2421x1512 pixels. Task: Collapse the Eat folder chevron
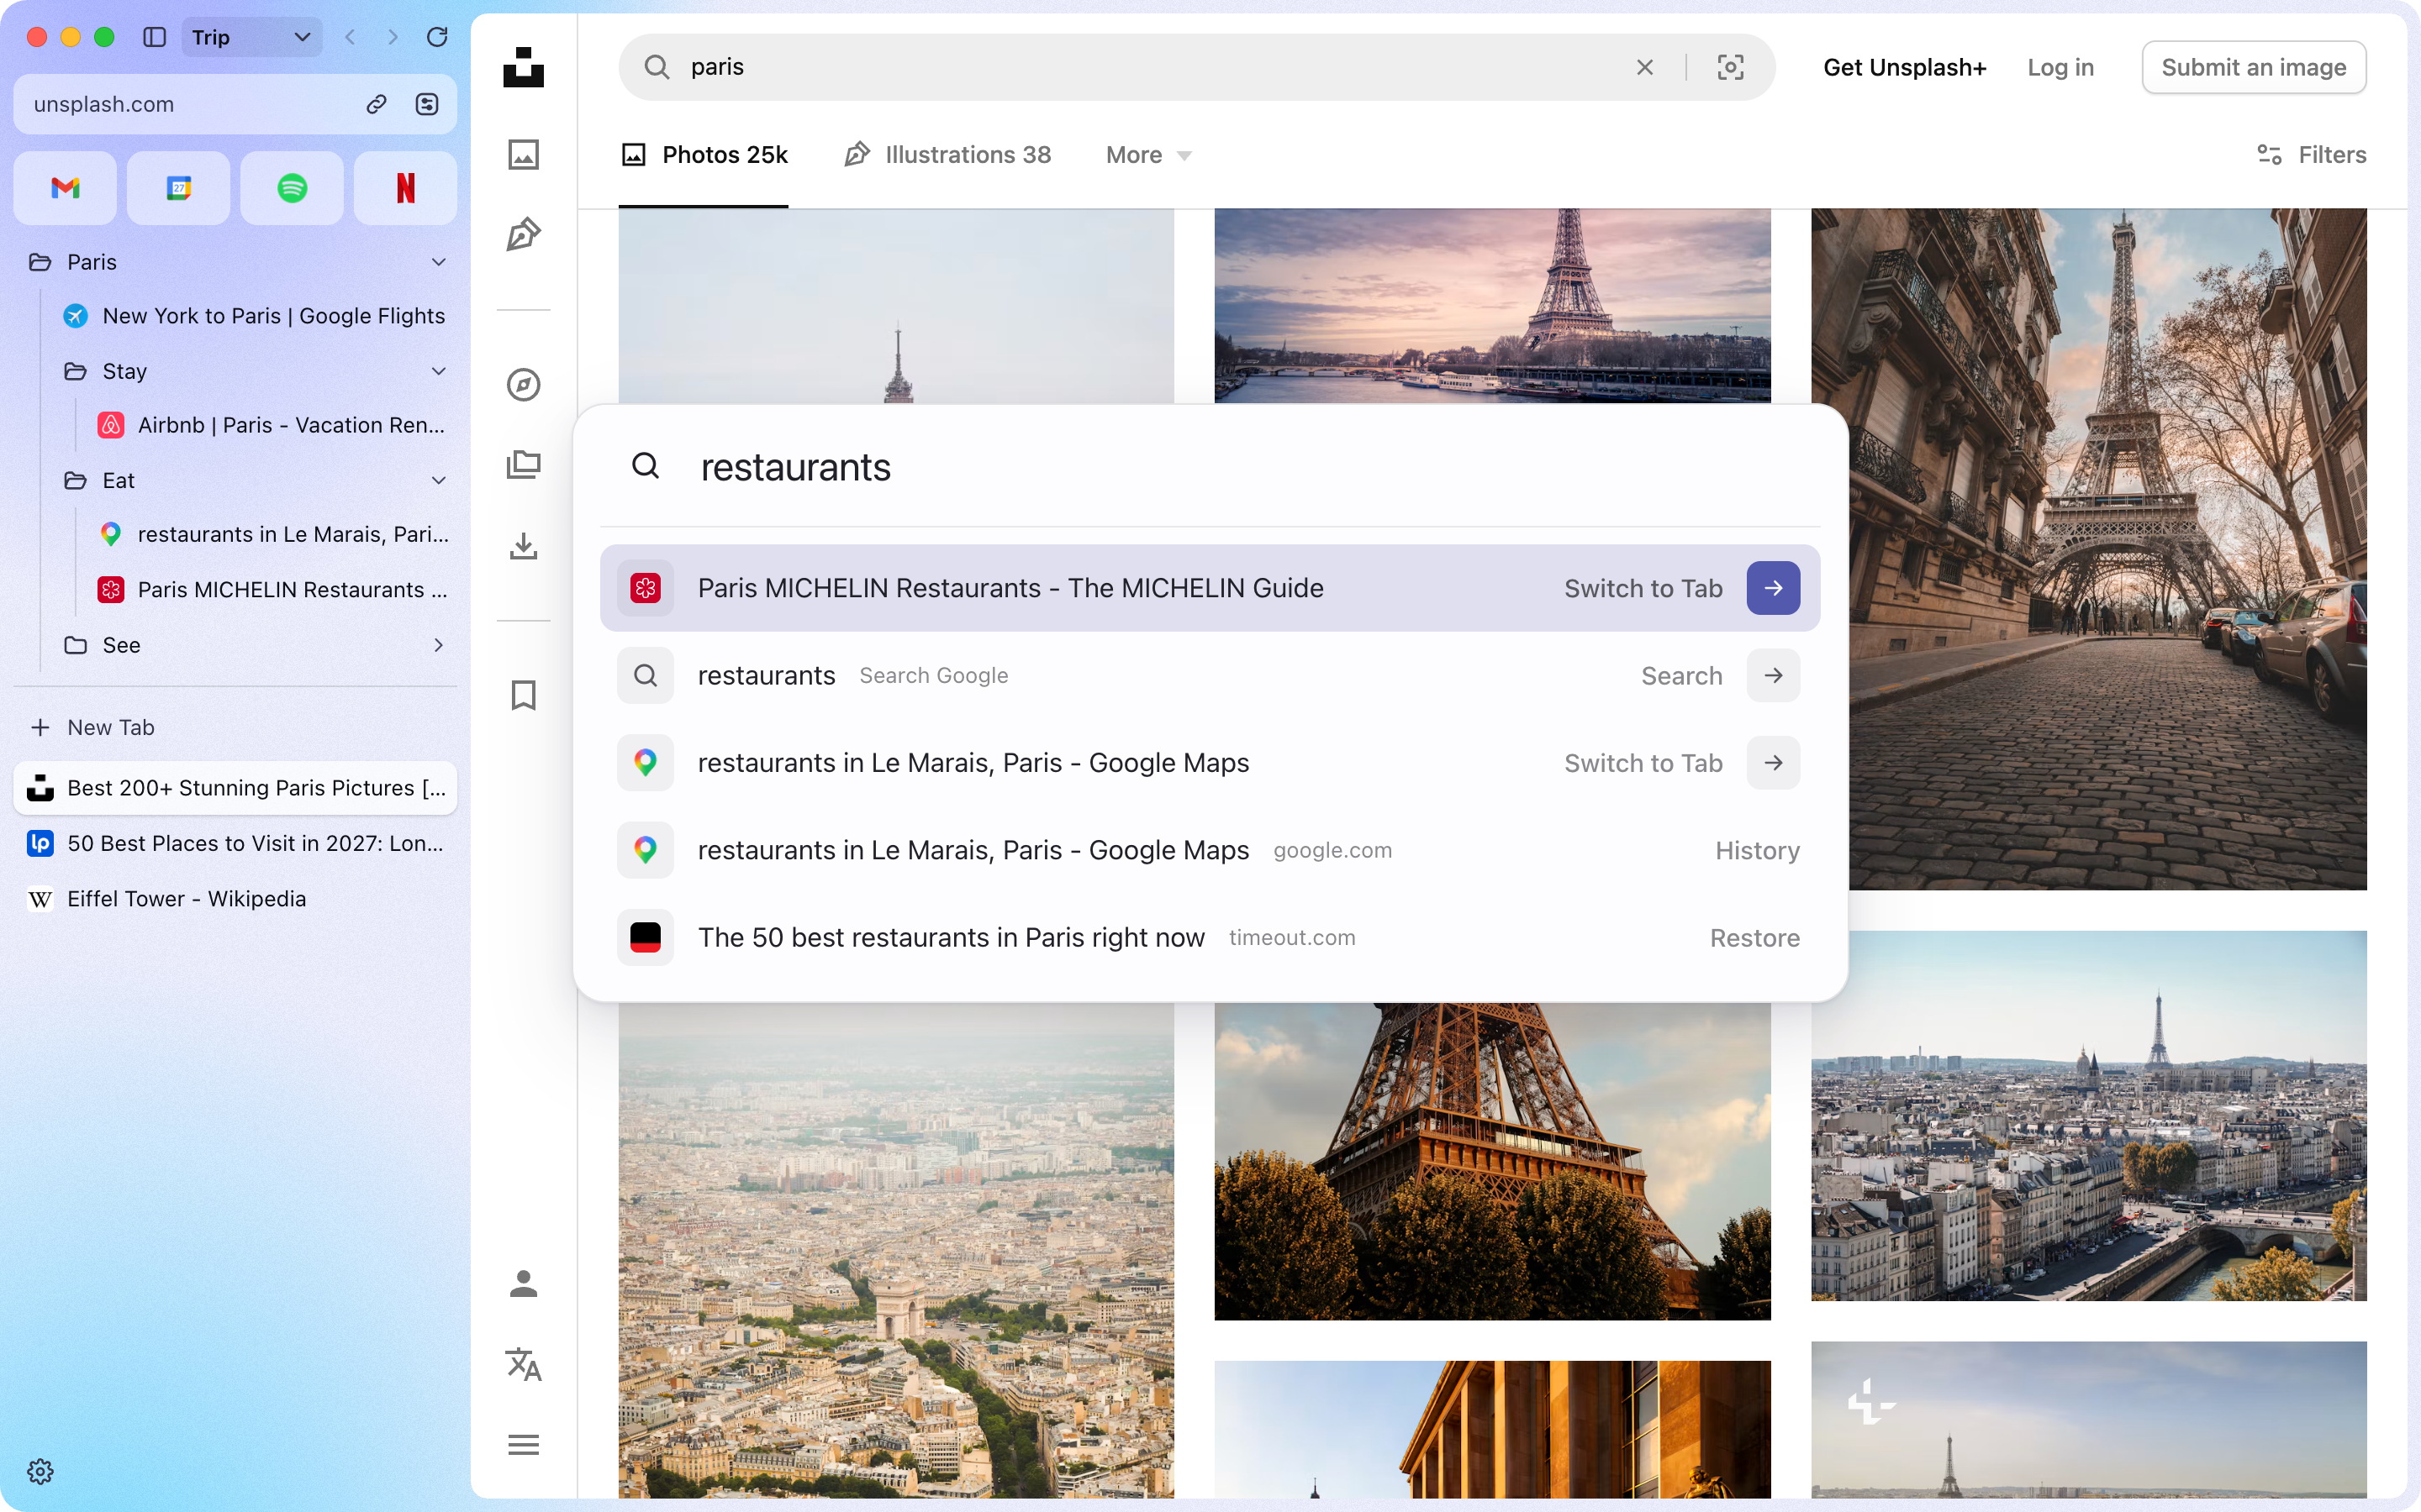point(438,480)
